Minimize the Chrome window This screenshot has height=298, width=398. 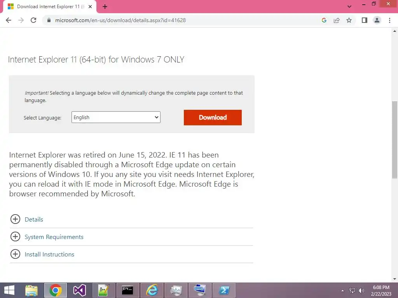(364, 4)
